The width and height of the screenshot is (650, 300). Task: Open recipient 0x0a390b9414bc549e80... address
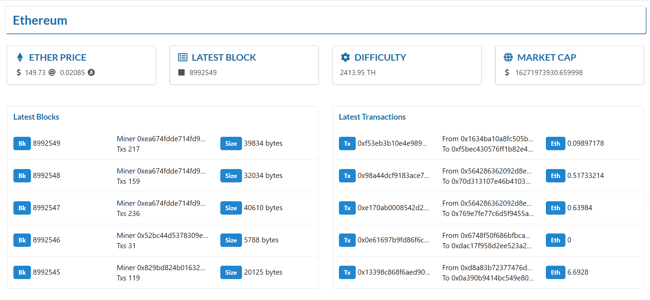(x=493, y=278)
